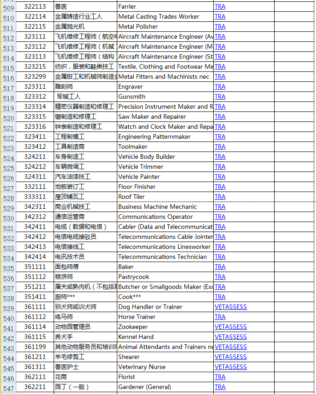Follow the VETASSESS link for Shearer

(x=231, y=357)
